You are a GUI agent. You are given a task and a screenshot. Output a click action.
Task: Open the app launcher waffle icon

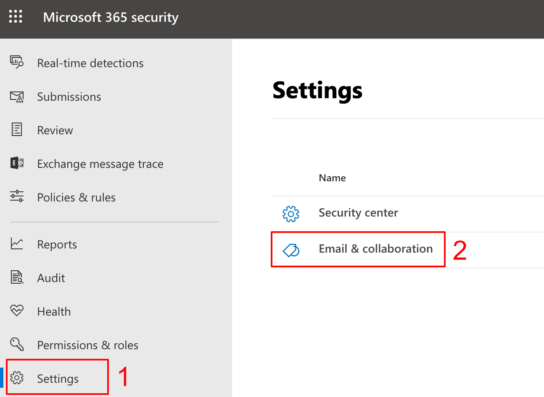[16, 17]
